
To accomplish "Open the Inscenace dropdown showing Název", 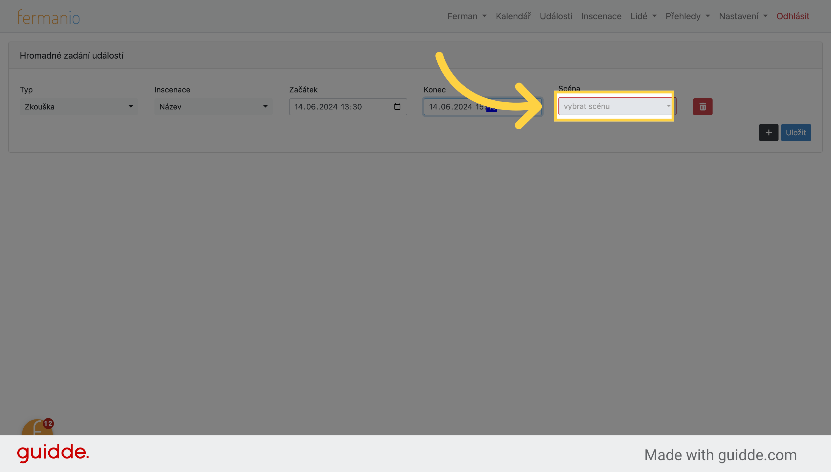I will tap(213, 107).
